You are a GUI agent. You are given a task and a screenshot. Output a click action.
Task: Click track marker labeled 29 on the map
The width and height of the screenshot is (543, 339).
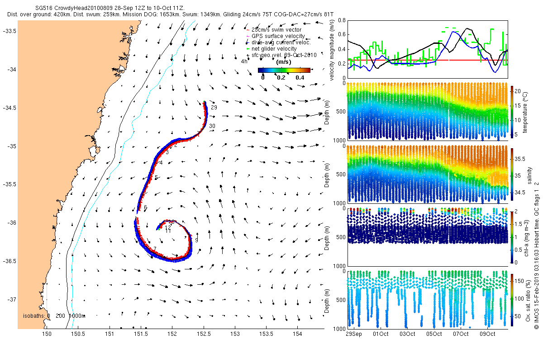click(x=214, y=108)
